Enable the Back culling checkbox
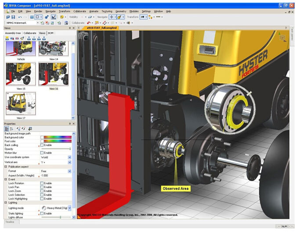The width and height of the screenshot is (297, 232). [x=42, y=145]
